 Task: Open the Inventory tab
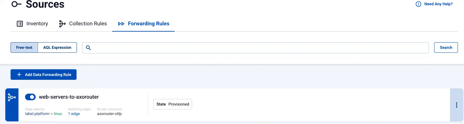click(32, 24)
